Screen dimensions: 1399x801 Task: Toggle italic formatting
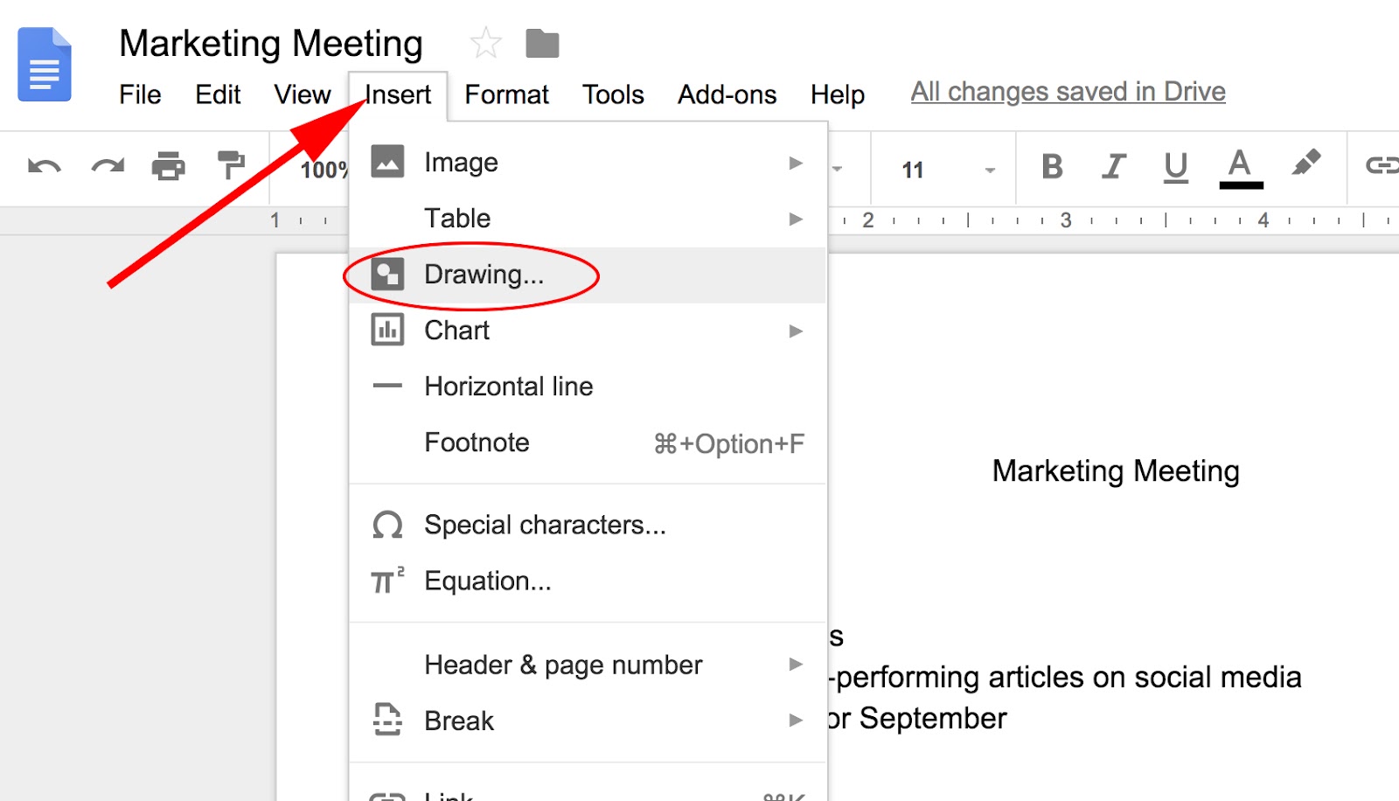tap(1114, 166)
